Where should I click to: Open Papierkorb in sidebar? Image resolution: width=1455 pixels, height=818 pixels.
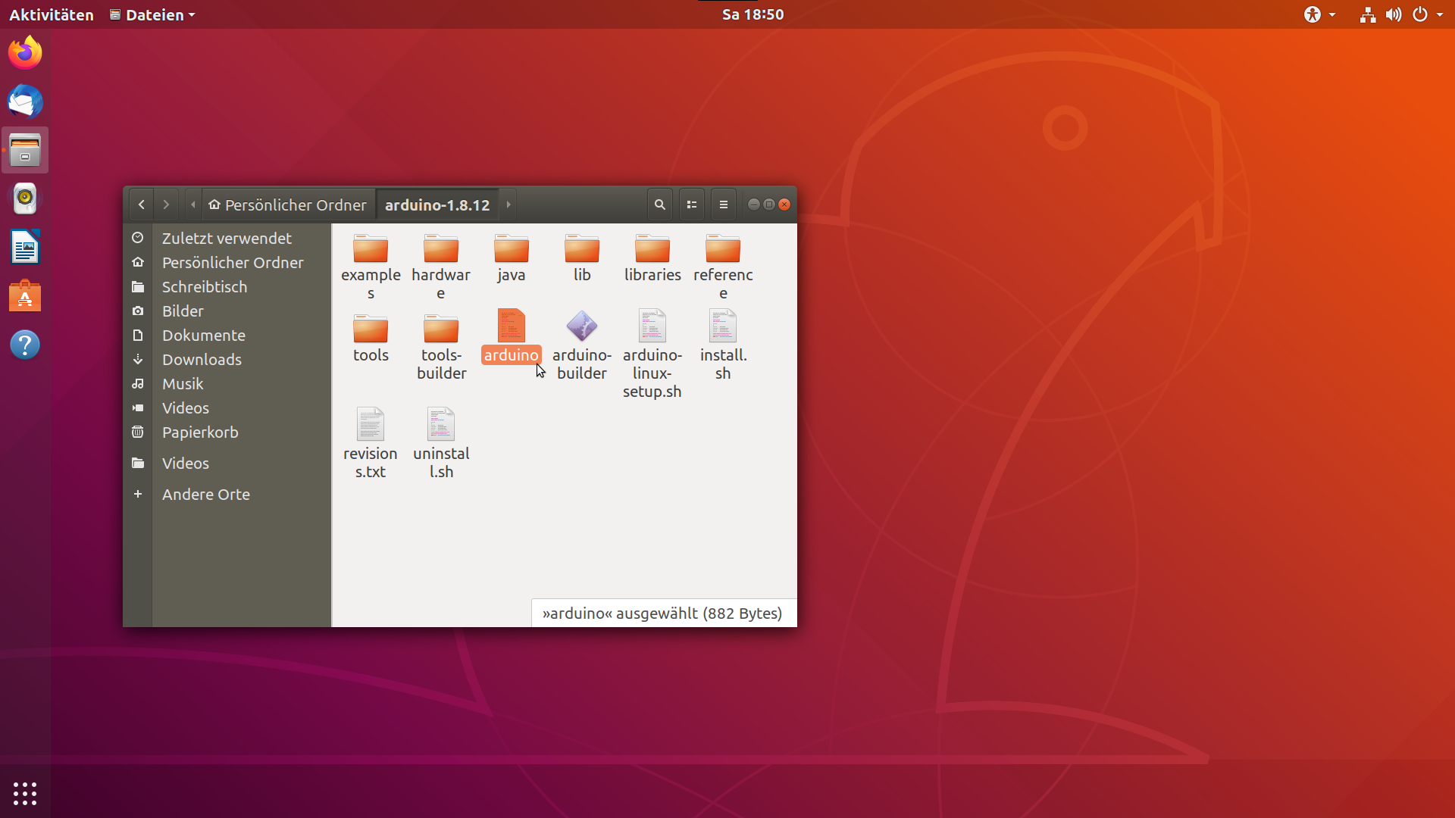pyautogui.click(x=227, y=432)
